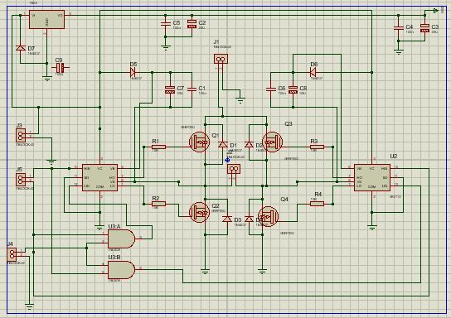451x318 pixels.
Task: Select the U2 driver IC
Action: click(372, 177)
